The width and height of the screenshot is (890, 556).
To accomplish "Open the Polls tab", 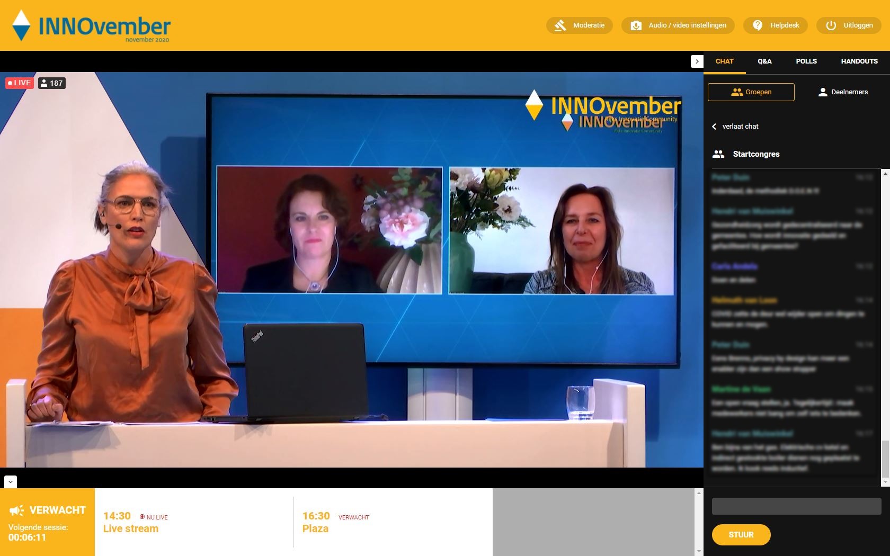I will pos(806,61).
